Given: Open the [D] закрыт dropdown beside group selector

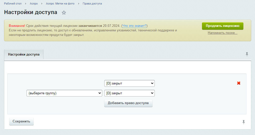Looking at the screenshot, I should coord(130,93).
